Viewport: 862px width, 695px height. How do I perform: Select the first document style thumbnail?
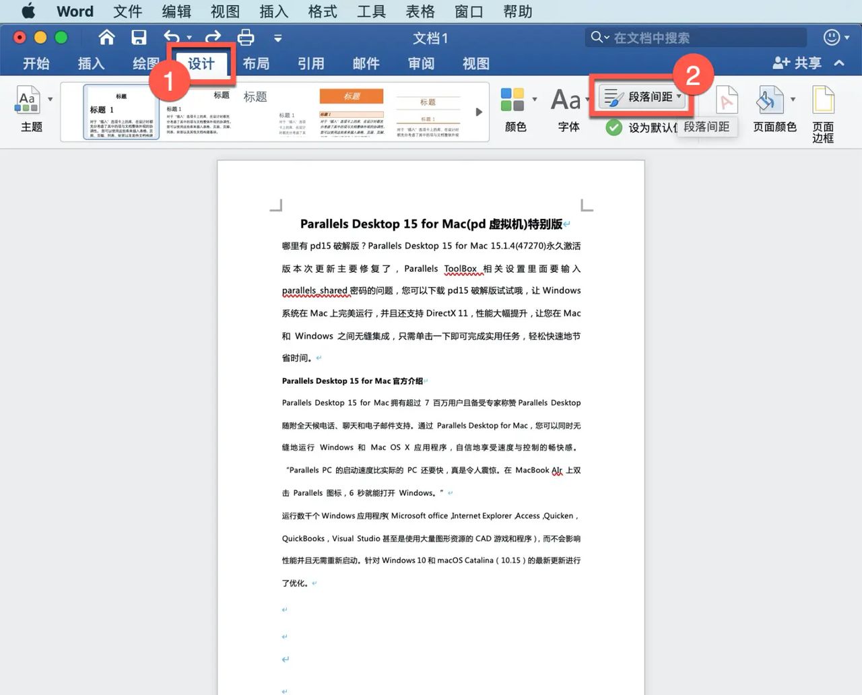(121, 112)
